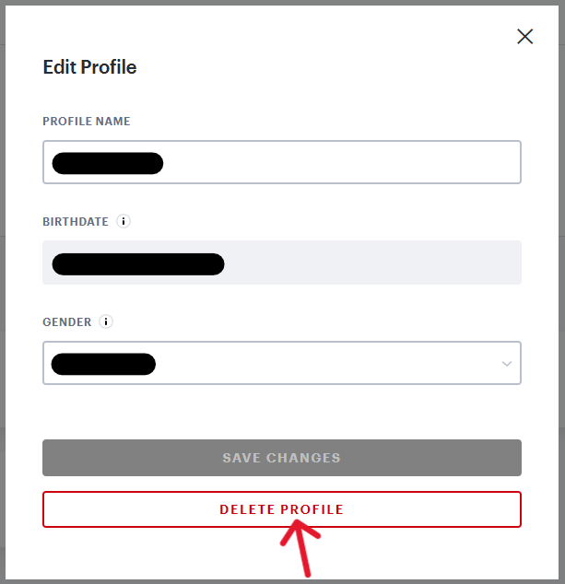Image resolution: width=565 pixels, height=584 pixels.
Task: Click the greyed-out Birthdate field
Action: point(369,263)
